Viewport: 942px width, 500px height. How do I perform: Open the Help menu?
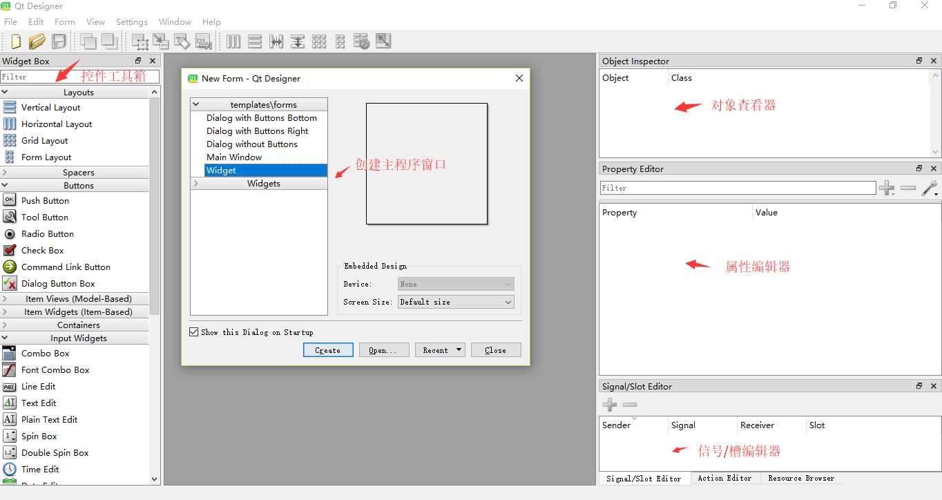(211, 21)
